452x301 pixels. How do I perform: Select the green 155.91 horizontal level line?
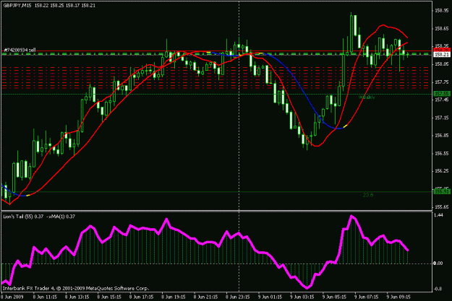pyautogui.click(x=217, y=192)
